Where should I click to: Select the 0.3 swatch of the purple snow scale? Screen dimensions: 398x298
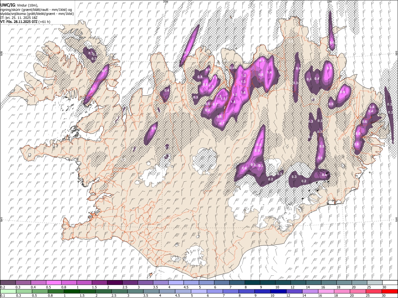(23, 283)
